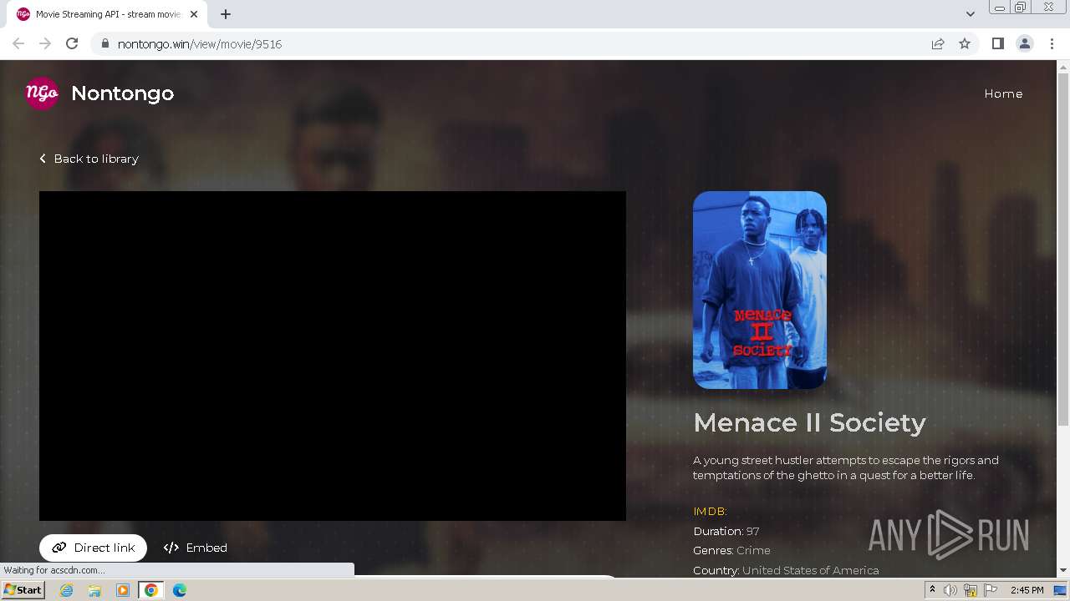Select the Chrome taskbar icon
The height and width of the screenshot is (601, 1070).
pos(151,590)
